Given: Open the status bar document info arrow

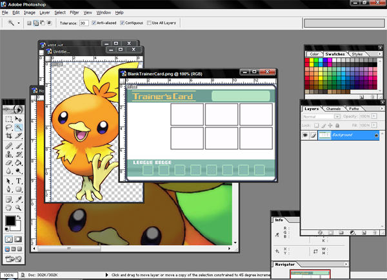Looking at the screenshot, I should point(106,275).
